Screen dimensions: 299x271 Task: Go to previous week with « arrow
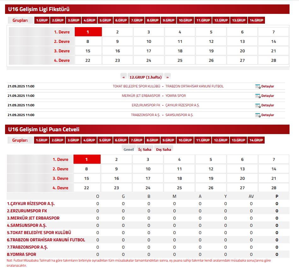point(124,77)
